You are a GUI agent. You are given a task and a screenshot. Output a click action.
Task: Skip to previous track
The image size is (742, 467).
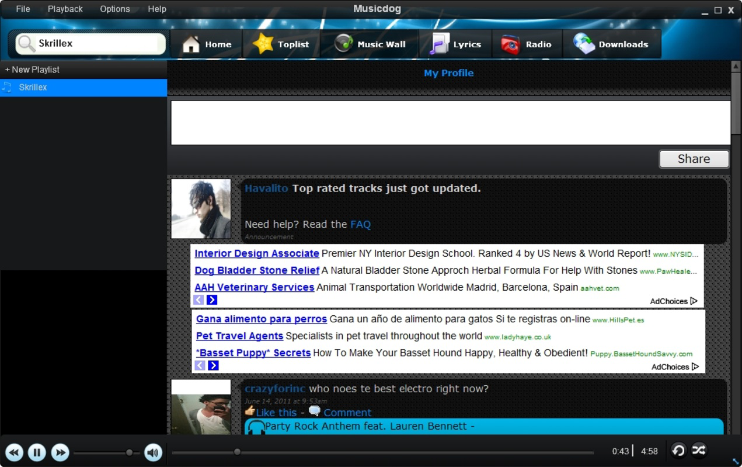15,452
